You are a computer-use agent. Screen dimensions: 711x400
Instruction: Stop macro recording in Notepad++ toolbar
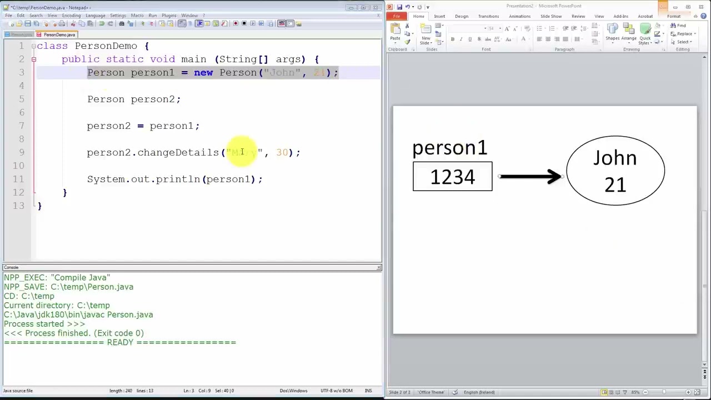(244, 23)
